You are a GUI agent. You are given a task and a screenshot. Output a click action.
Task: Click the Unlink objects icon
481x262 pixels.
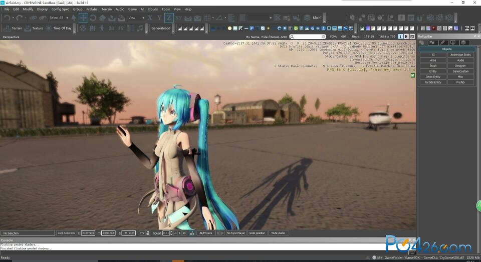pyautogui.click(x=43, y=18)
